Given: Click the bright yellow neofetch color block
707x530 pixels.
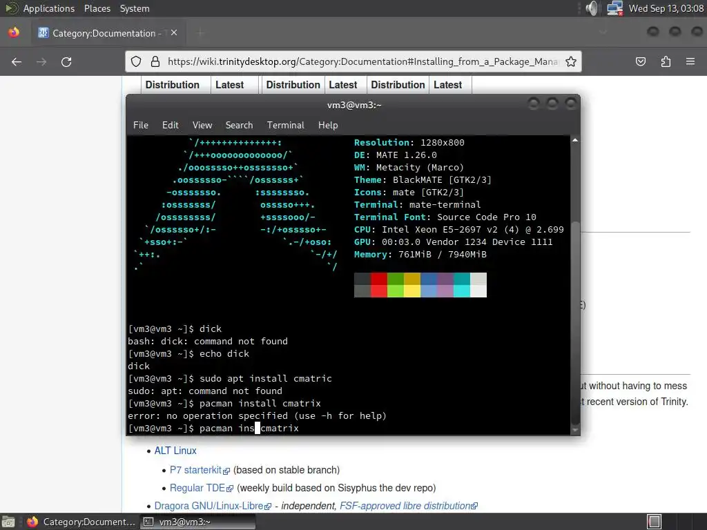Looking at the screenshot, I should tap(412, 291).
